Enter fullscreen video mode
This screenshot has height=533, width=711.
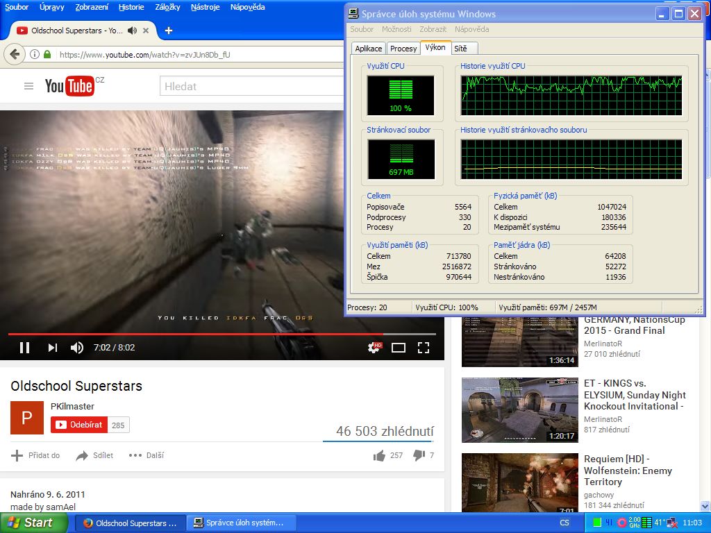click(423, 348)
